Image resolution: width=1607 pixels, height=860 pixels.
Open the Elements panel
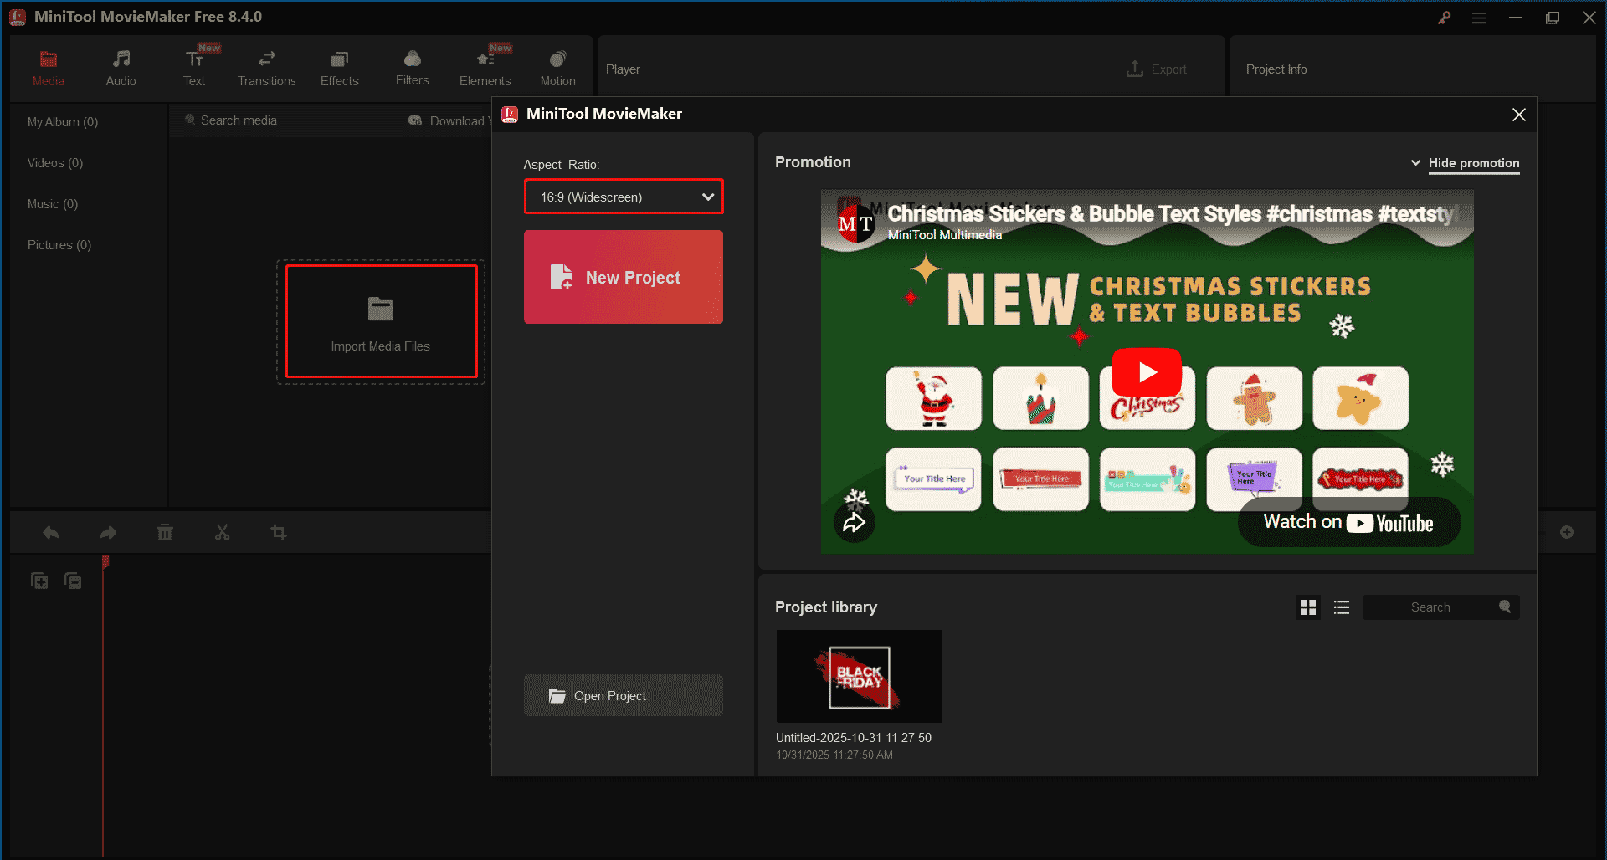coord(485,65)
